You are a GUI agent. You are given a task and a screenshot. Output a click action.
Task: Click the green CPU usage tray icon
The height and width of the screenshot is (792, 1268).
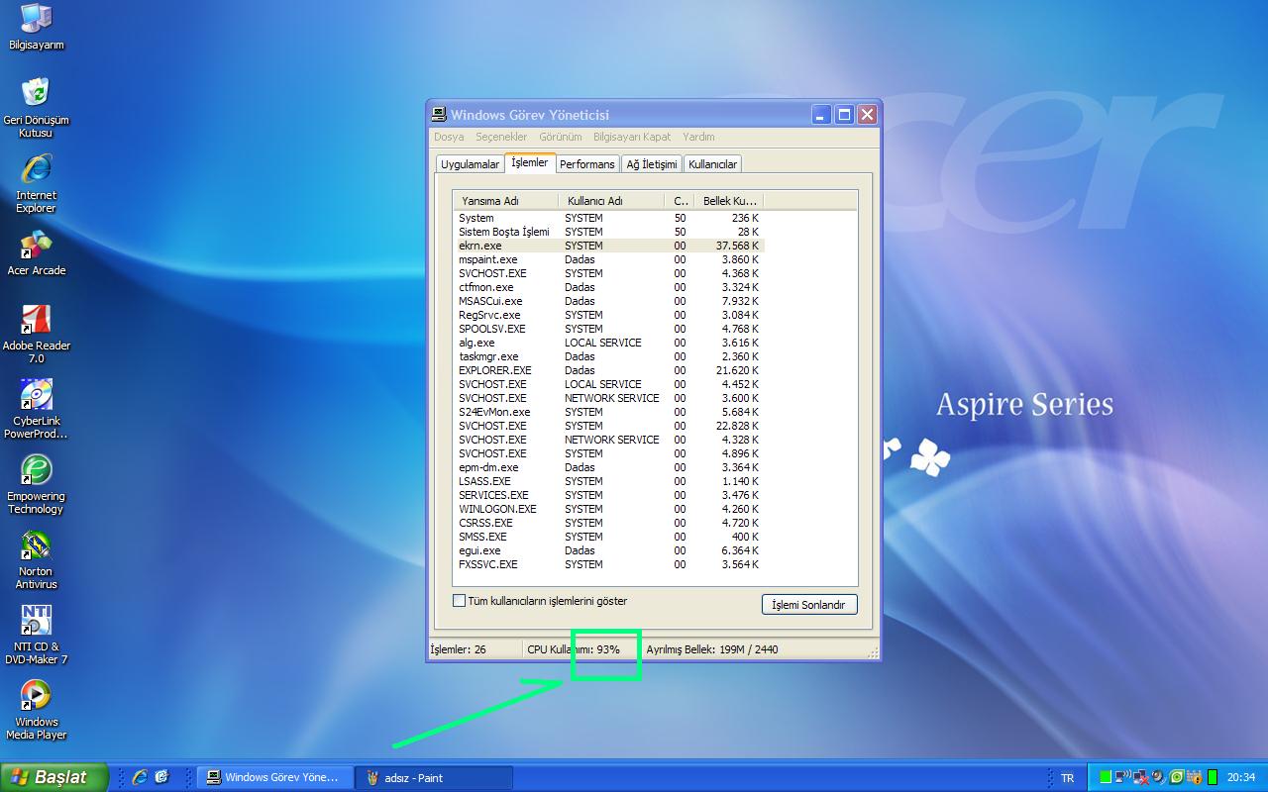pyautogui.click(x=1106, y=777)
